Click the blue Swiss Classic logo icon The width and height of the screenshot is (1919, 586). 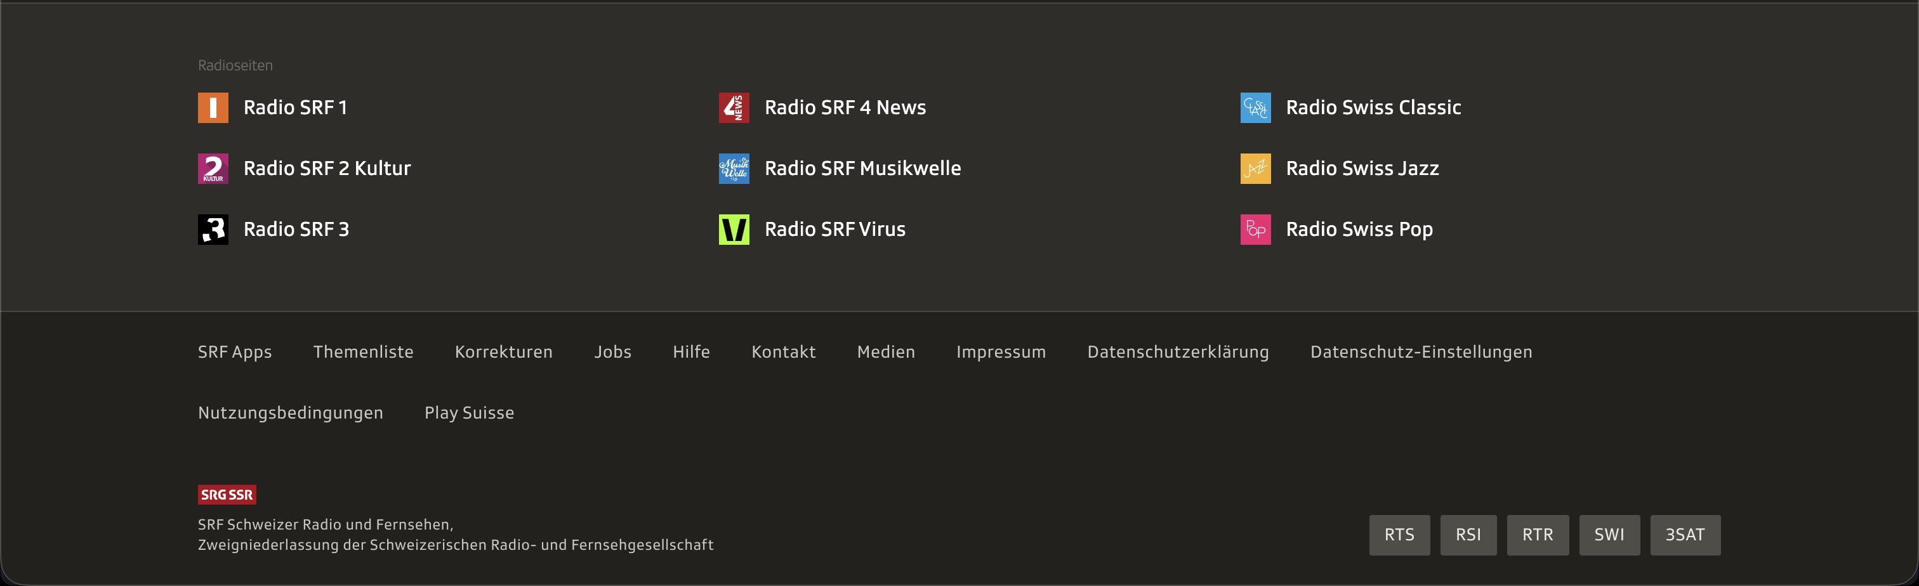[1255, 108]
